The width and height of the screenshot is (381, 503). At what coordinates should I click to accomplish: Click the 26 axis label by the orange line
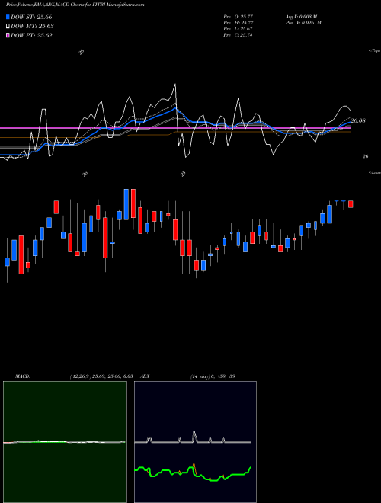click(x=365, y=156)
